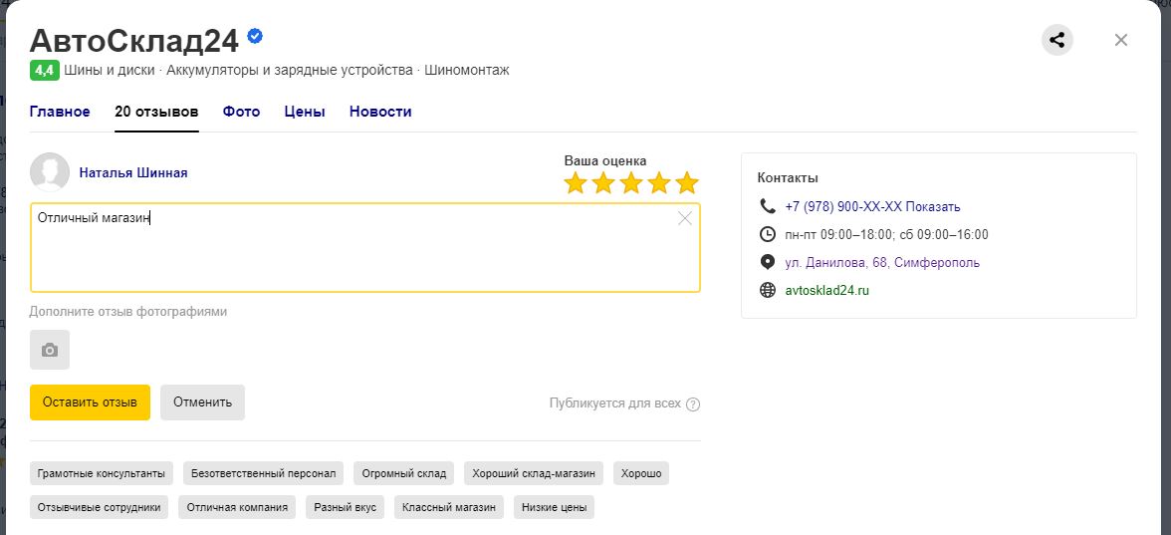Click the Отменить button
The width and height of the screenshot is (1171, 535).
coord(202,402)
